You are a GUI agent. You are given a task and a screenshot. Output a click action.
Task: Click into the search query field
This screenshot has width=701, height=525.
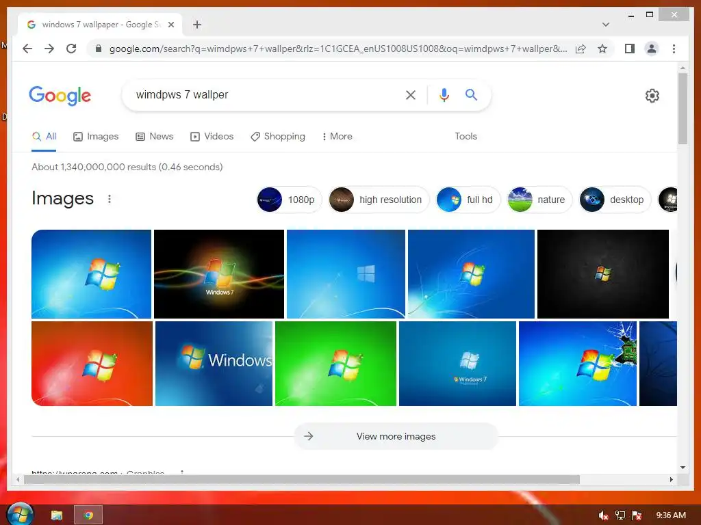[x=264, y=94]
